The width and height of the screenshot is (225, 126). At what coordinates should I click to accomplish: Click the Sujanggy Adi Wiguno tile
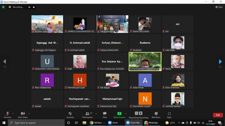coord(47,43)
